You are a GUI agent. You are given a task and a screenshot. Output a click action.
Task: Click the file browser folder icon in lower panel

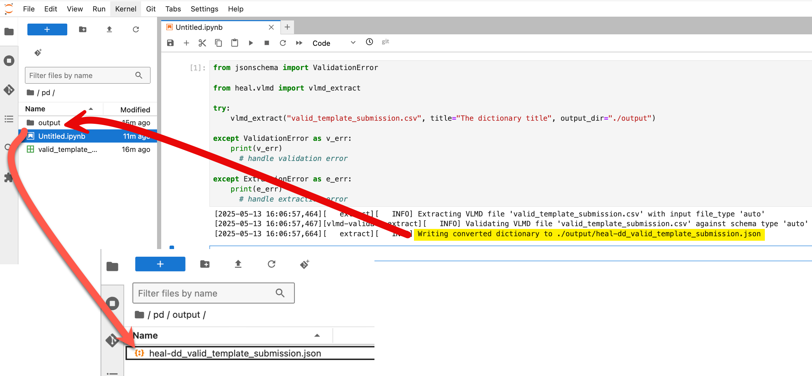coord(112,266)
